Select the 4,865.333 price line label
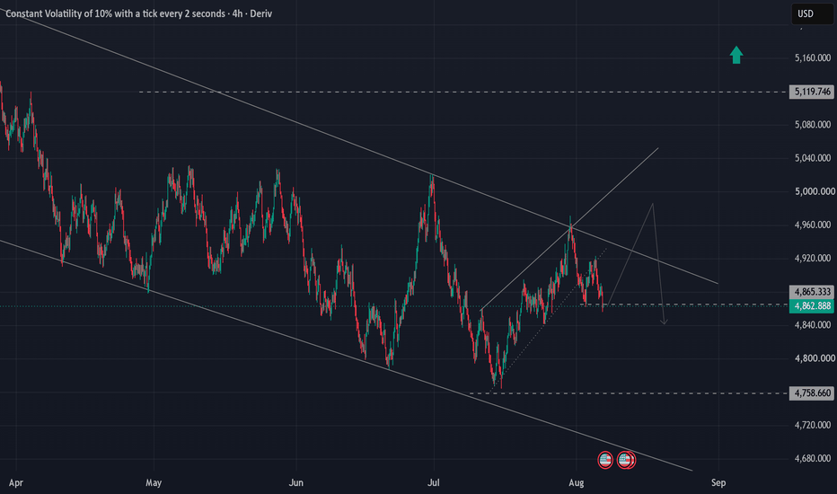 tap(813, 292)
